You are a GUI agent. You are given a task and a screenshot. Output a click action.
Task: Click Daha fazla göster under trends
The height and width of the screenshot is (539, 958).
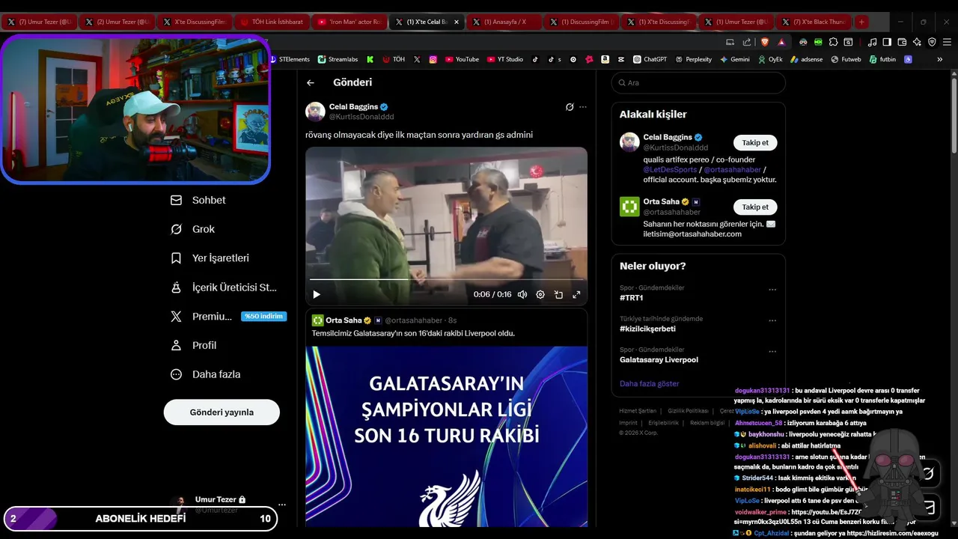pos(650,383)
